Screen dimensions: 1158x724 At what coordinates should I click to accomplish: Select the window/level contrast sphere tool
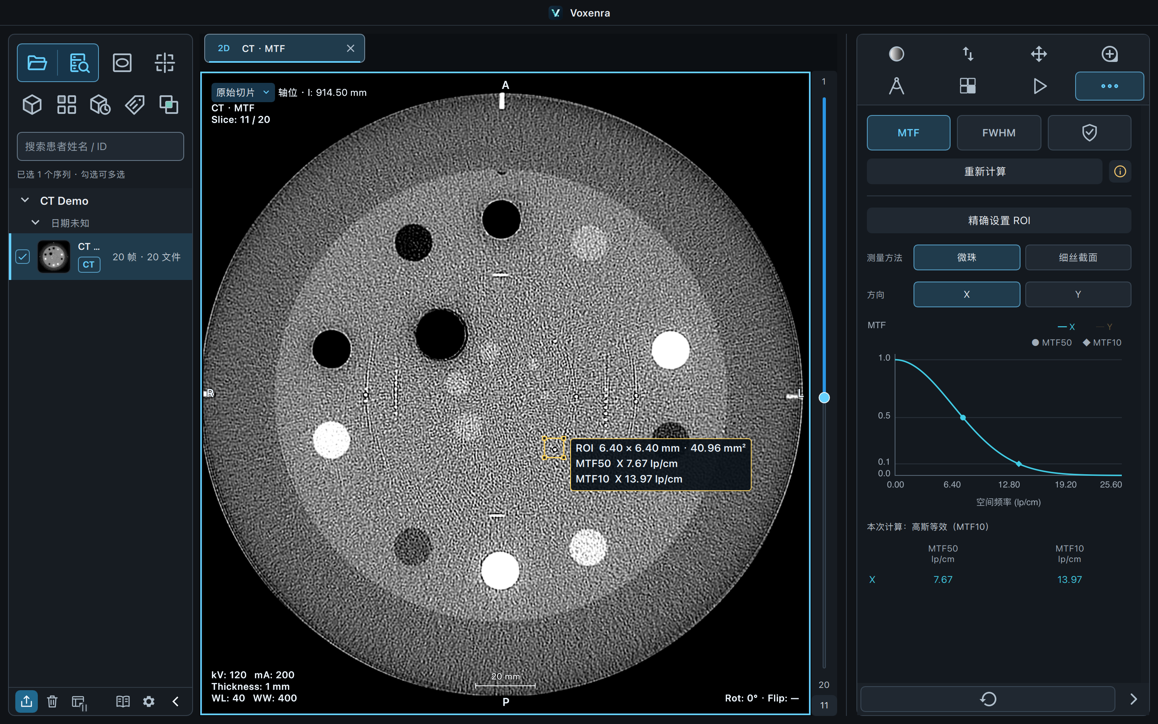[x=896, y=53]
